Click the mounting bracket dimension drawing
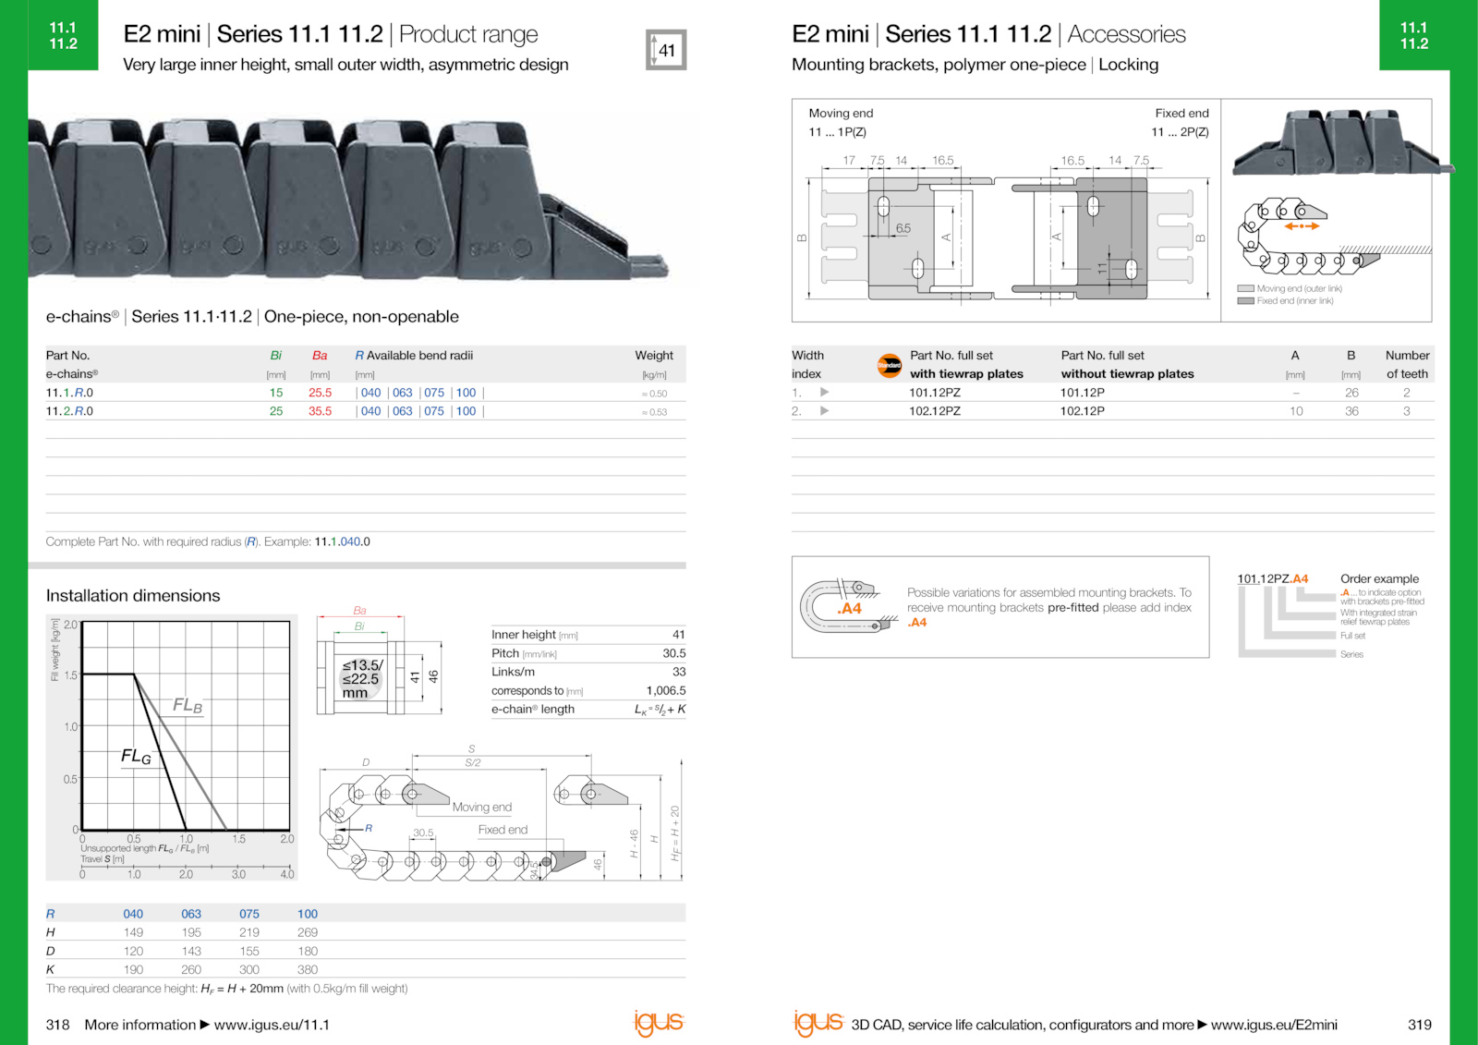This screenshot has height=1045, width=1478. tap(1006, 228)
